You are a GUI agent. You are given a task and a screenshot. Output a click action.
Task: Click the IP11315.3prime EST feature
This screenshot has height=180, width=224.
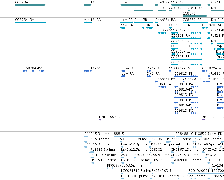86,136
